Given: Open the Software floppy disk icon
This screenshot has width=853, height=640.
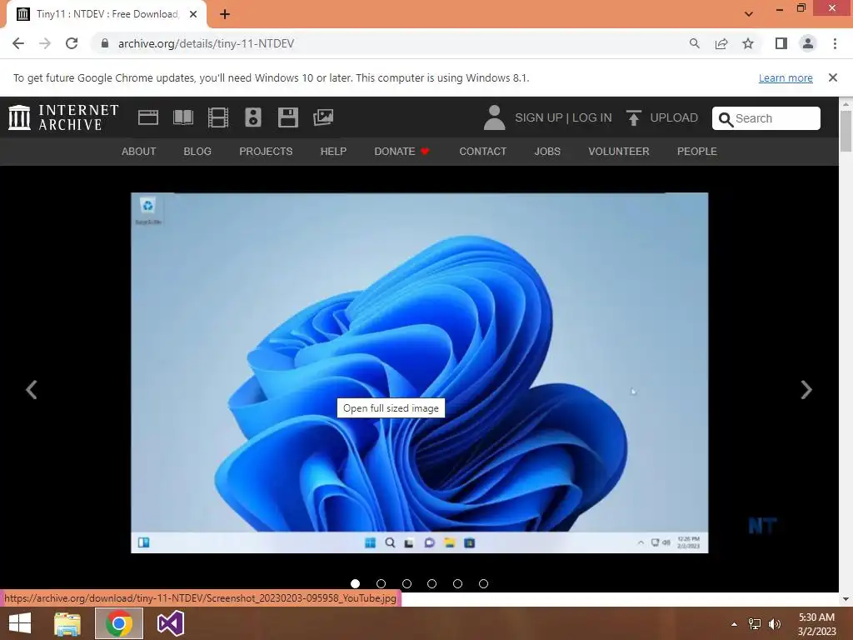Looking at the screenshot, I should (x=287, y=117).
